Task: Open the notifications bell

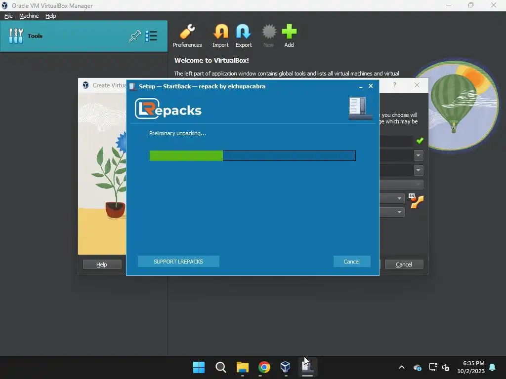Action: (492, 367)
